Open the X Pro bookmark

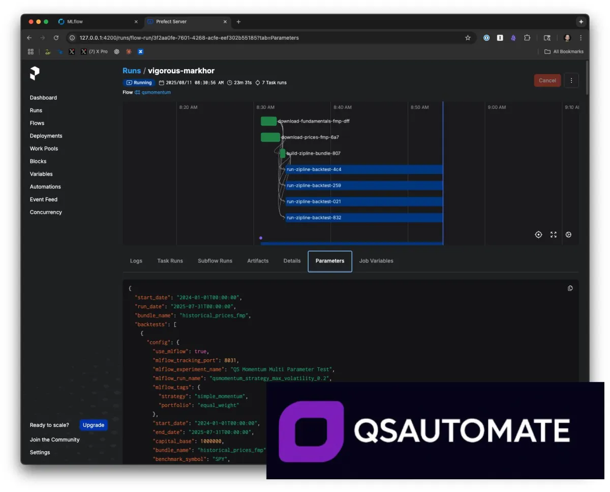click(95, 51)
